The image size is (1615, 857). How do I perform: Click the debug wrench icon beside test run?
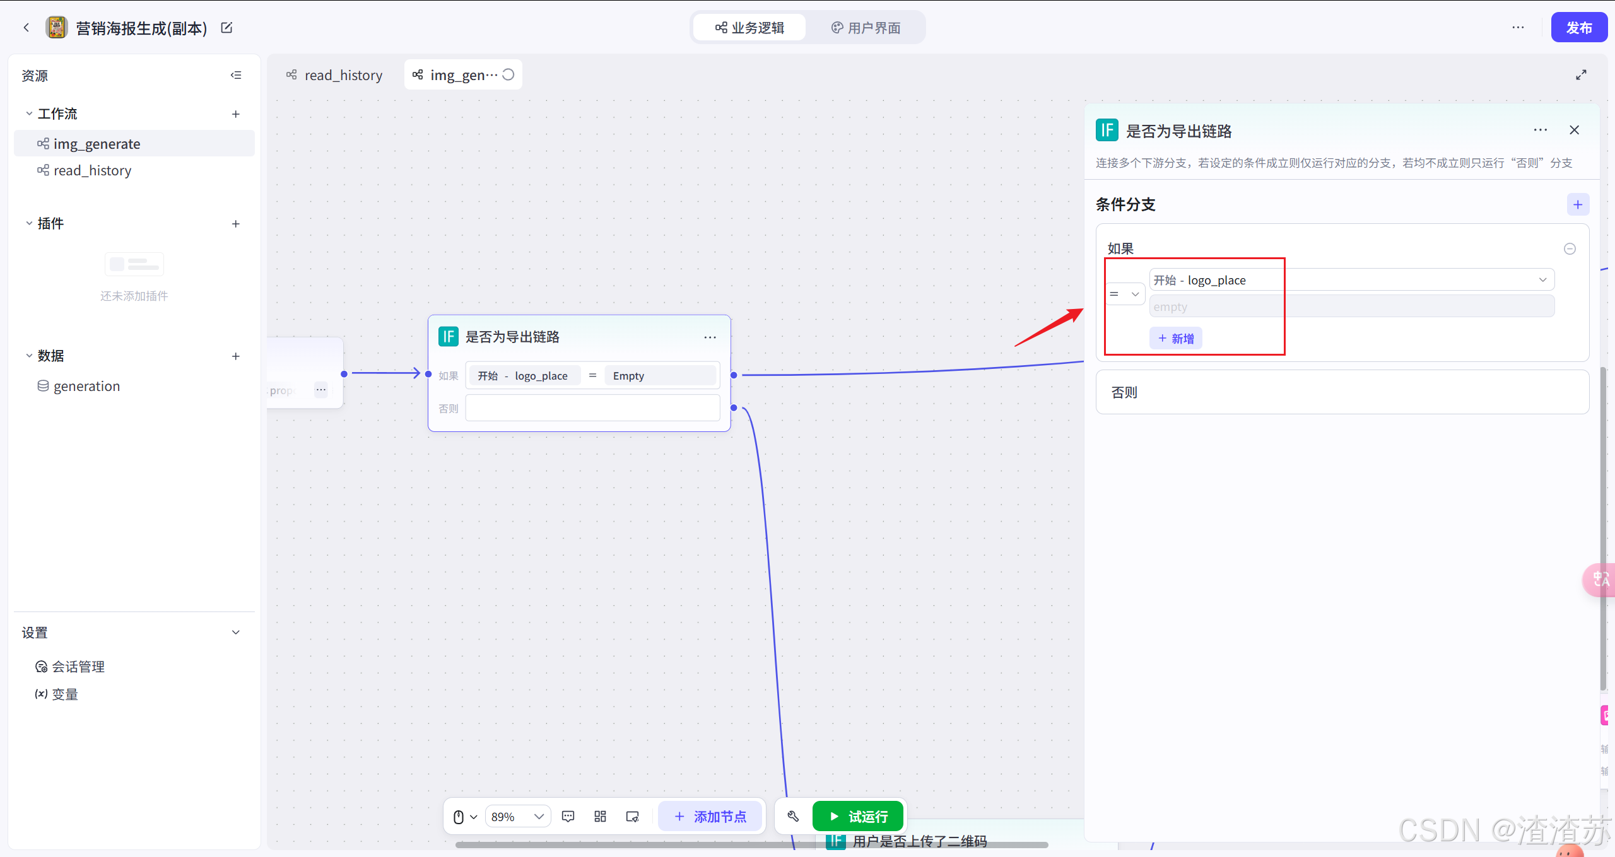click(x=793, y=817)
